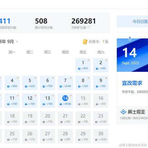Viewport: 148px width, 148px height.
Task: Select calendar day 2 with +500
Action: (x=101, y=65)
